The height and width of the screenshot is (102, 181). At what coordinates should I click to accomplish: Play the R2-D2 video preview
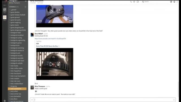(51, 64)
